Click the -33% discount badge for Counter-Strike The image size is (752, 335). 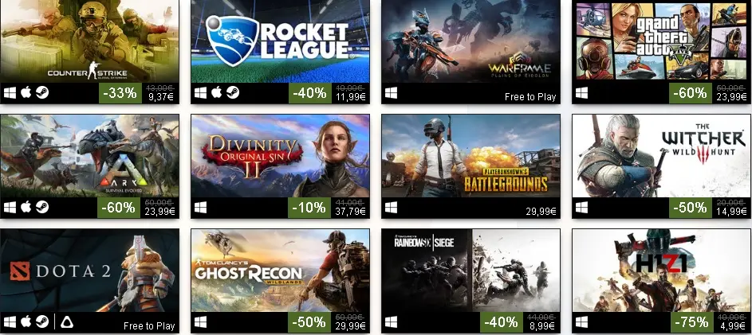point(120,93)
